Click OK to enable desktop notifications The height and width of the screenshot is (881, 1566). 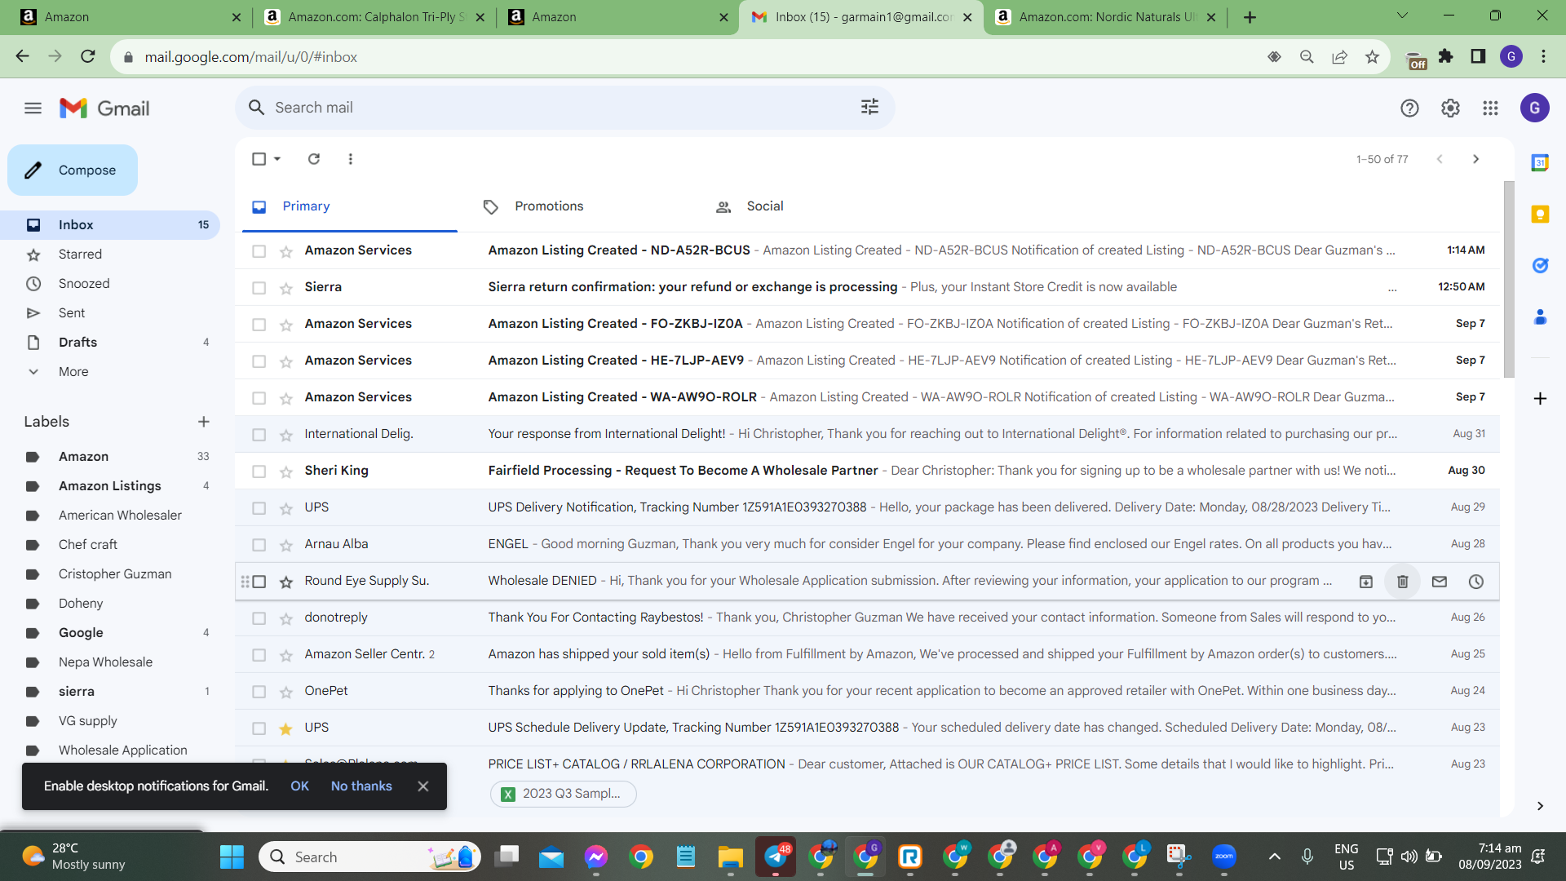pos(299,786)
